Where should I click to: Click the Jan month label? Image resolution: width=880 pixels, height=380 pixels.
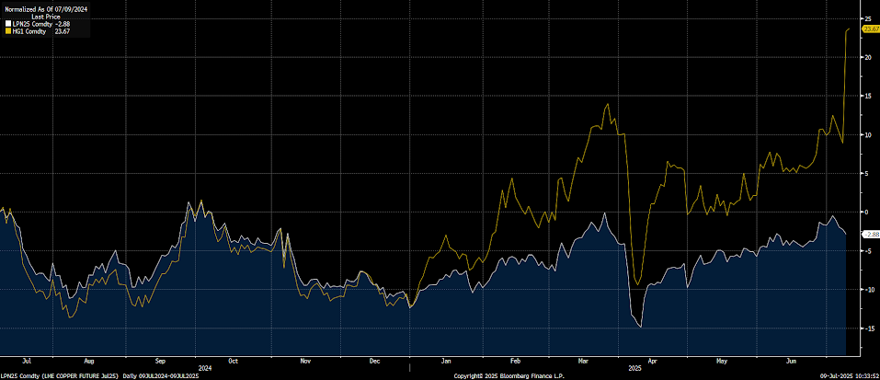446,362
